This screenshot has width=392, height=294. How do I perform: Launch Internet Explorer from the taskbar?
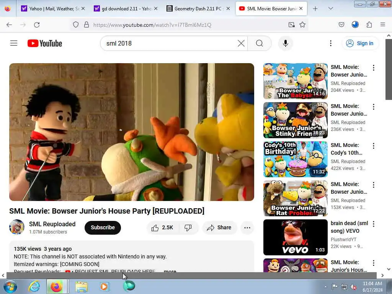click(x=34, y=286)
